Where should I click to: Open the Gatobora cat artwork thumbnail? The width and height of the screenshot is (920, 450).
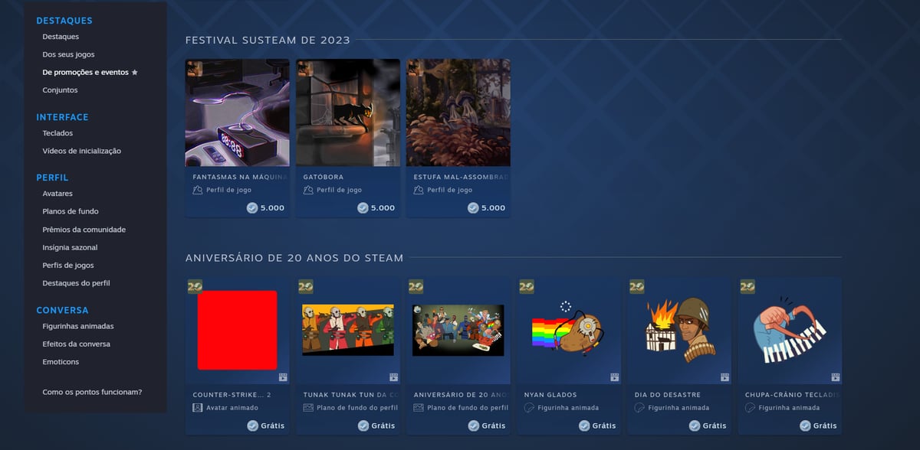pyautogui.click(x=348, y=113)
